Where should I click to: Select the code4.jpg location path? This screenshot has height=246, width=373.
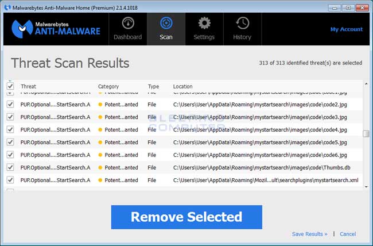coord(260,130)
